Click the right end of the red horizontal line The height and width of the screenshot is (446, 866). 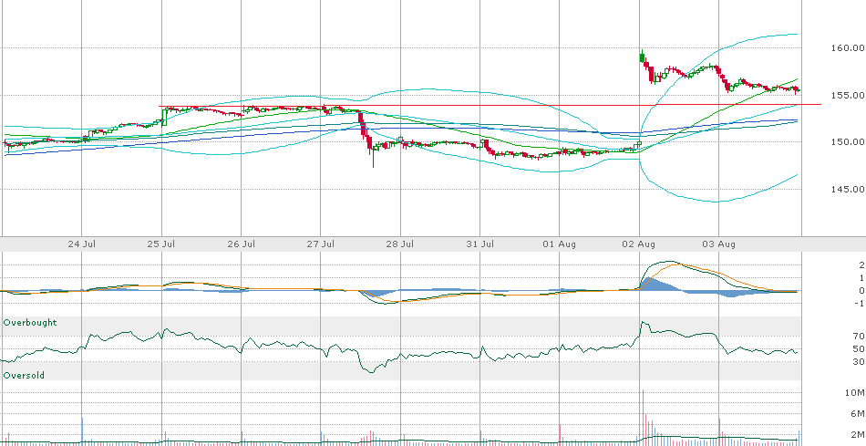[820, 105]
